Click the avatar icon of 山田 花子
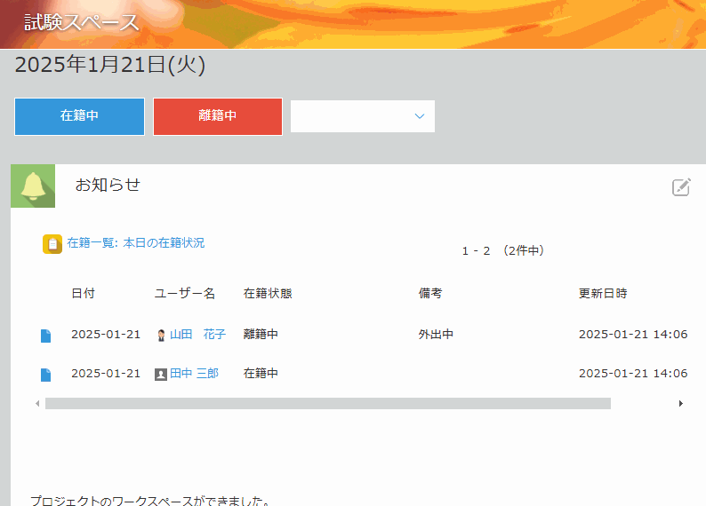Image resolution: width=706 pixels, height=506 pixels. coord(161,336)
